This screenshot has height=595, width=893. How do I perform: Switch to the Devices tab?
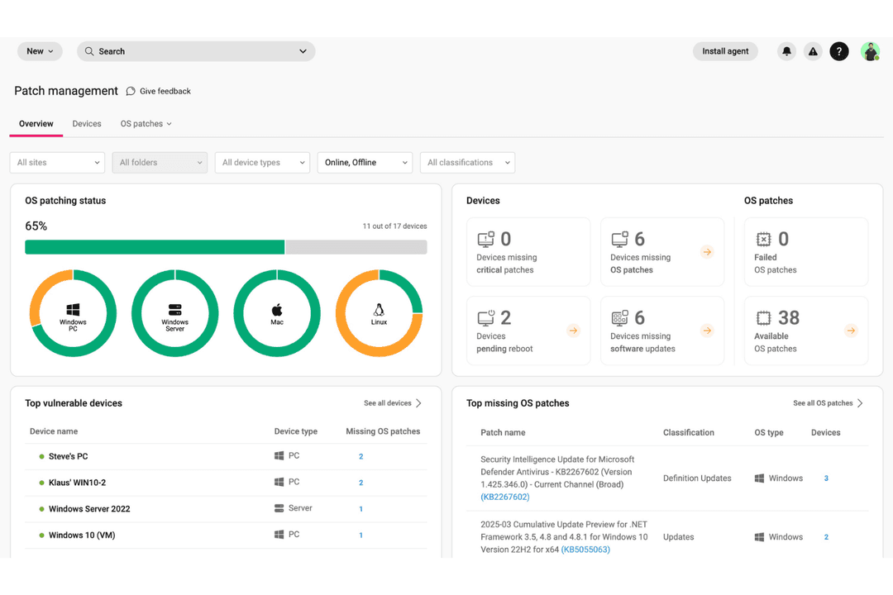[87, 124]
